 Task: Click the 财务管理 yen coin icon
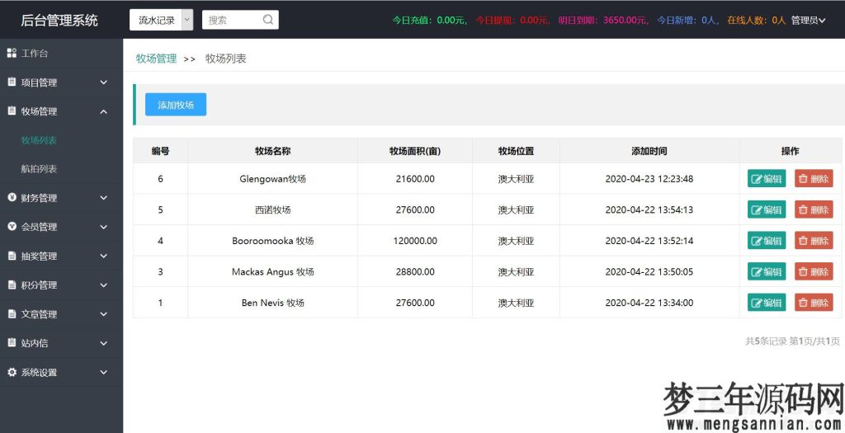click(12, 198)
